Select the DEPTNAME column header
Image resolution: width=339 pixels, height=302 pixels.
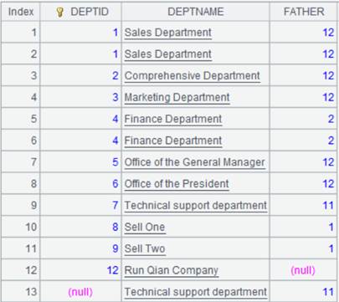pos(196,12)
